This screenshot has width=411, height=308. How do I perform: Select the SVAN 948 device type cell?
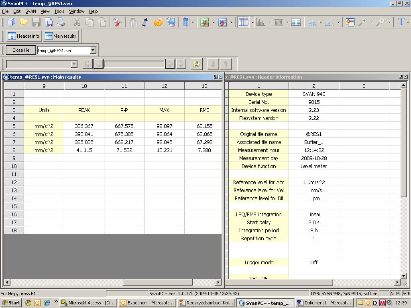(314, 94)
